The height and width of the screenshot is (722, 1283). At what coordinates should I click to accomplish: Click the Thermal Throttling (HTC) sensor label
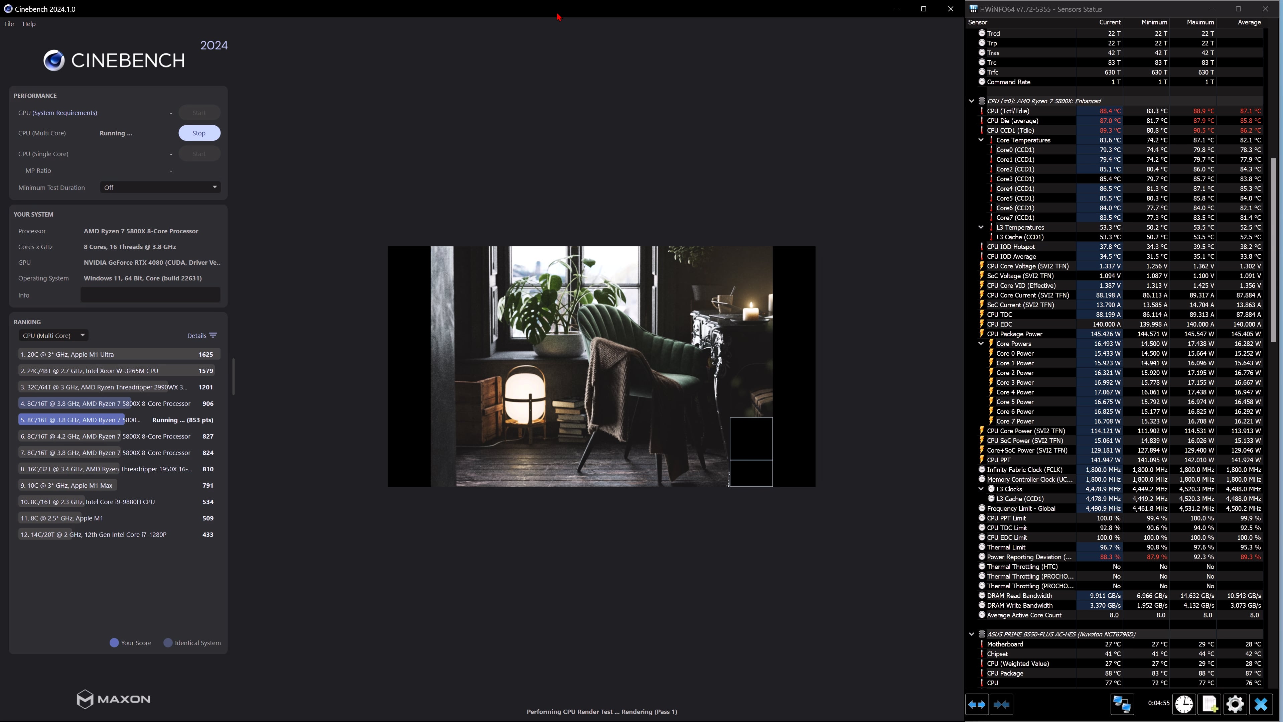click(1022, 567)
